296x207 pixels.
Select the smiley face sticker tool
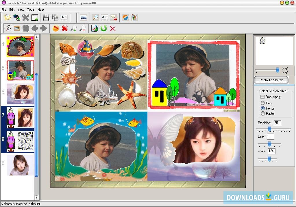point(56,28)
